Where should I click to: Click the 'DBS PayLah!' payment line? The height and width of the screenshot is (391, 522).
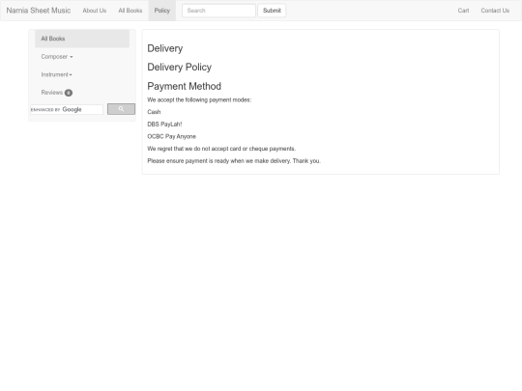(x=164, y=125)
